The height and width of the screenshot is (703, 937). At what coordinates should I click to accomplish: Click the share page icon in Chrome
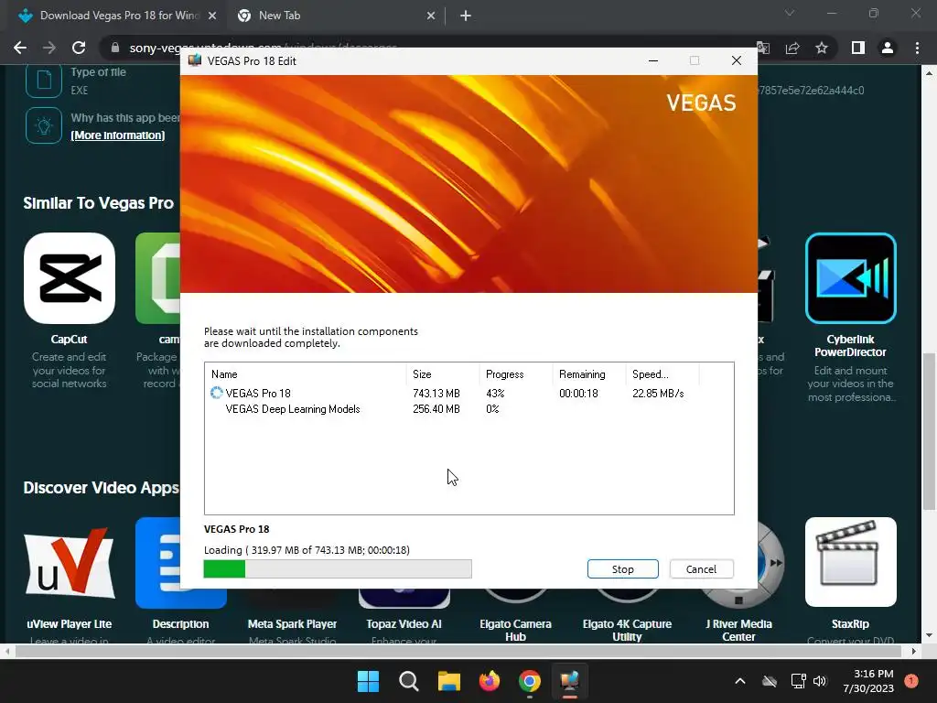(792, 48)
